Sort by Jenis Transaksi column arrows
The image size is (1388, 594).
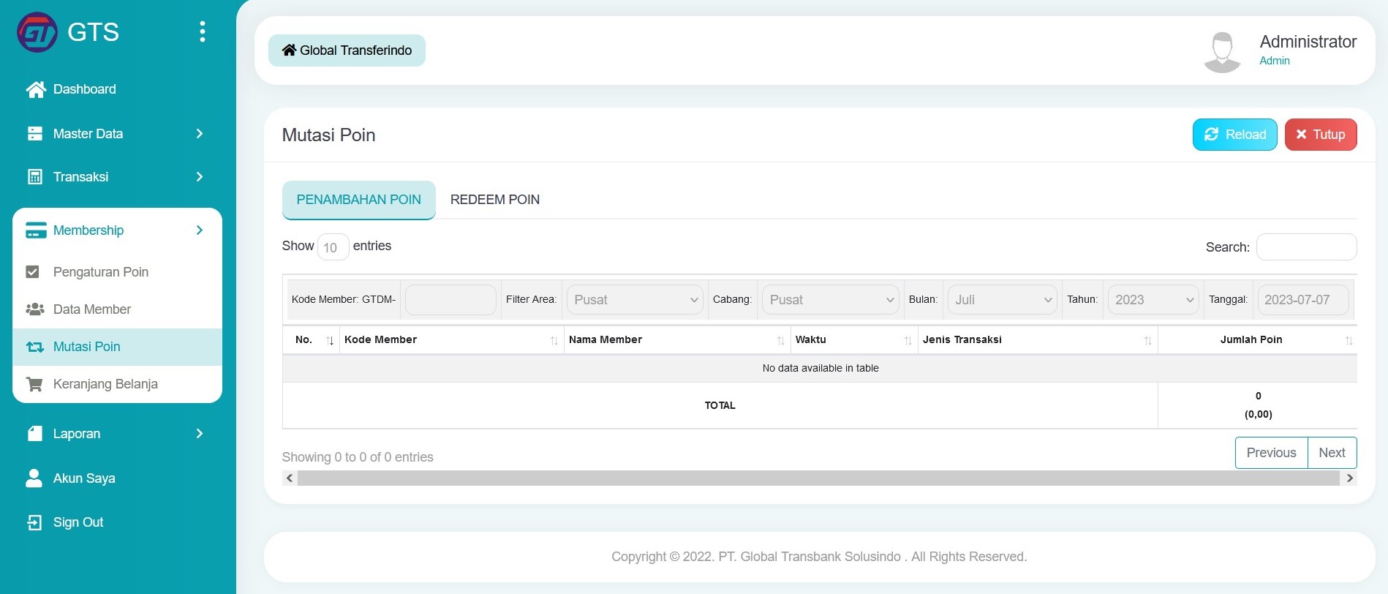[x=1147, y=340]
